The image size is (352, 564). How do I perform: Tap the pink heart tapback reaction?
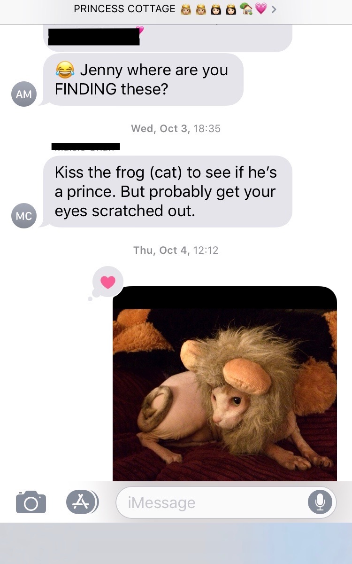(x=108, y=282)
